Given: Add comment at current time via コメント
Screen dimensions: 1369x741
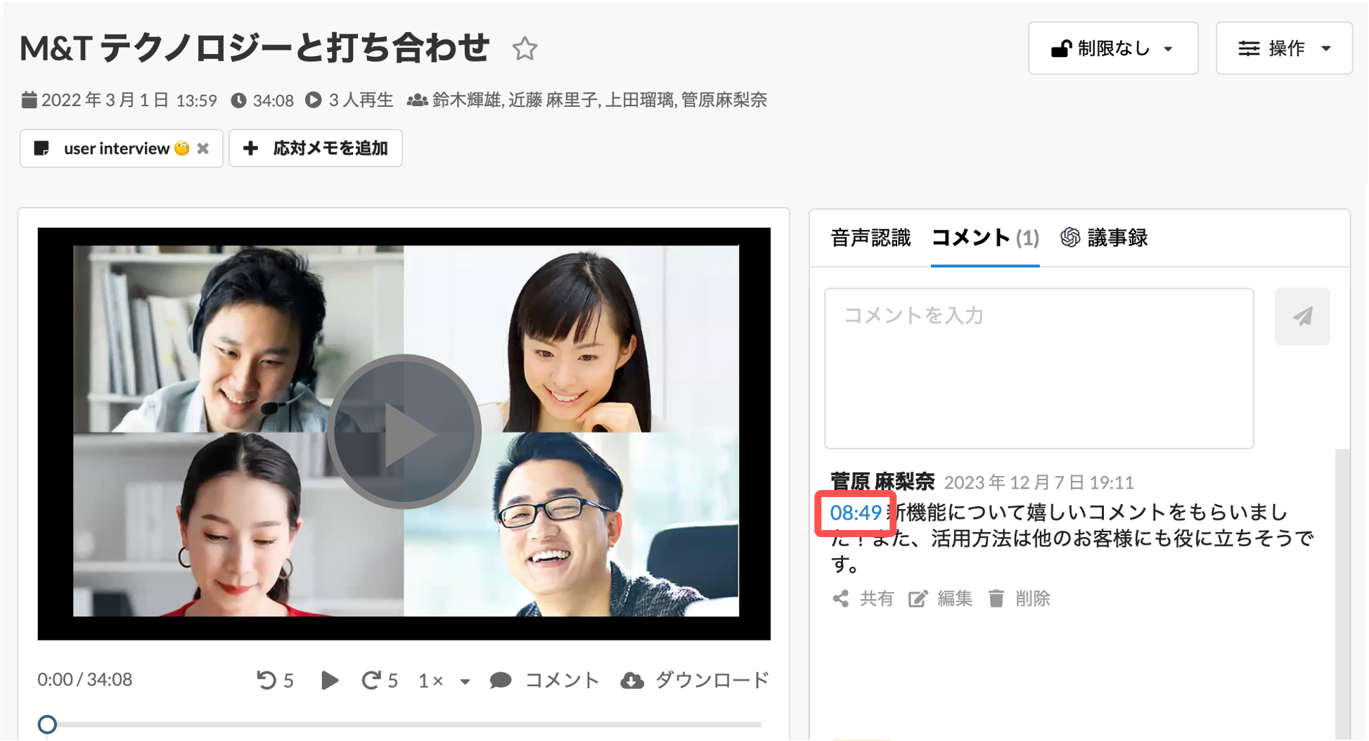Looking at the screenshot, I should click(544, 680).
